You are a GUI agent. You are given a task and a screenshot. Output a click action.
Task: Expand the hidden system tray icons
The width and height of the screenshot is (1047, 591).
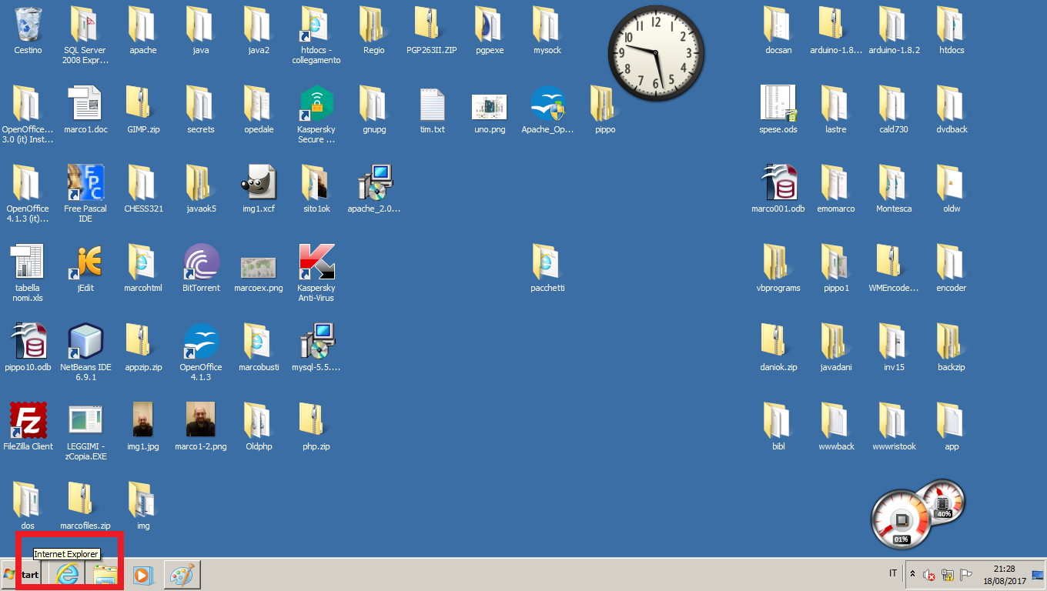click(913, 575)
